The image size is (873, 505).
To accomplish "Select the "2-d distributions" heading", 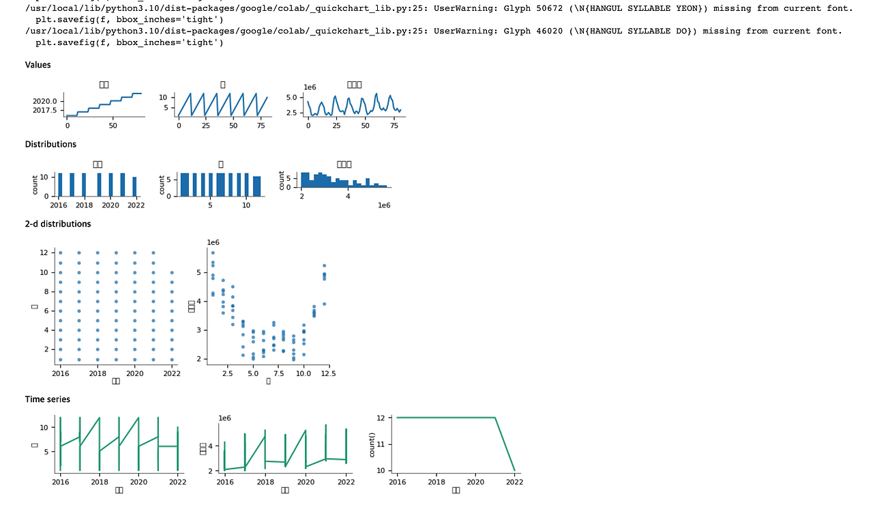I will coord(58,224).
